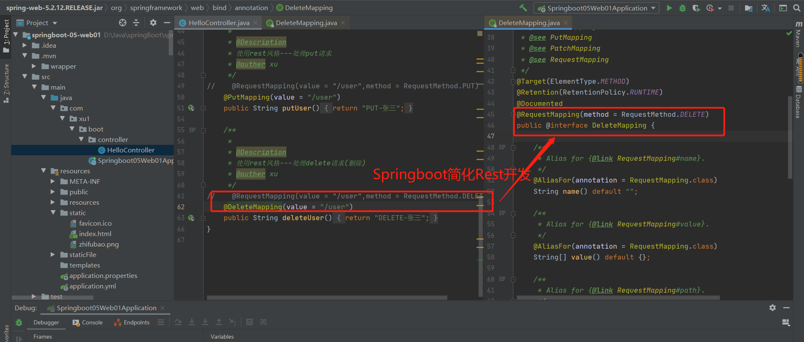Collapse the springboot-05-web01 root node
Image resolution: width=804 pixels, height=342 pixels.
click(15, 35)
